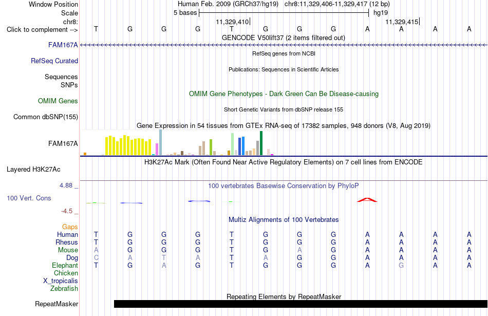Click the Dog species row label

tap(72, 258)
